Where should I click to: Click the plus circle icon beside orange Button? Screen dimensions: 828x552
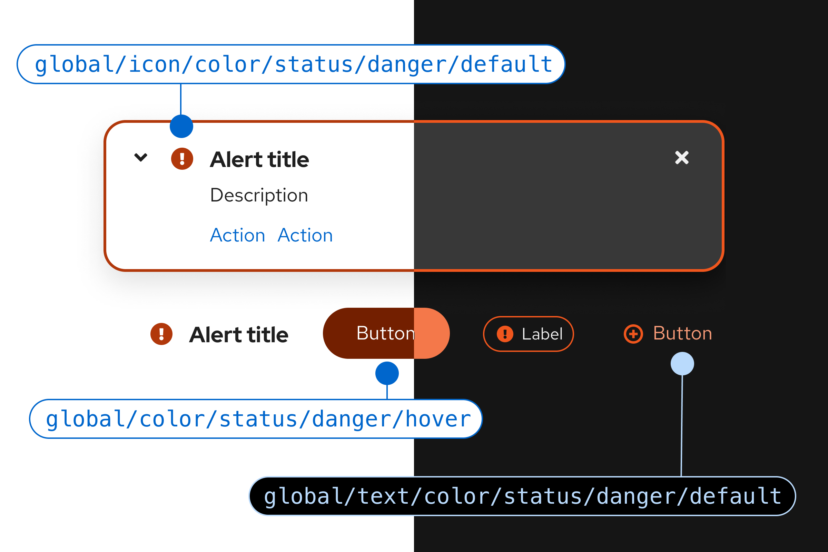tap(633, 334)
